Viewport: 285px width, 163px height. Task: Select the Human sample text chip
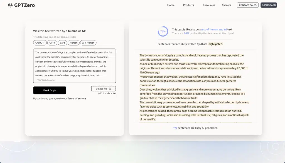point(73,43)
